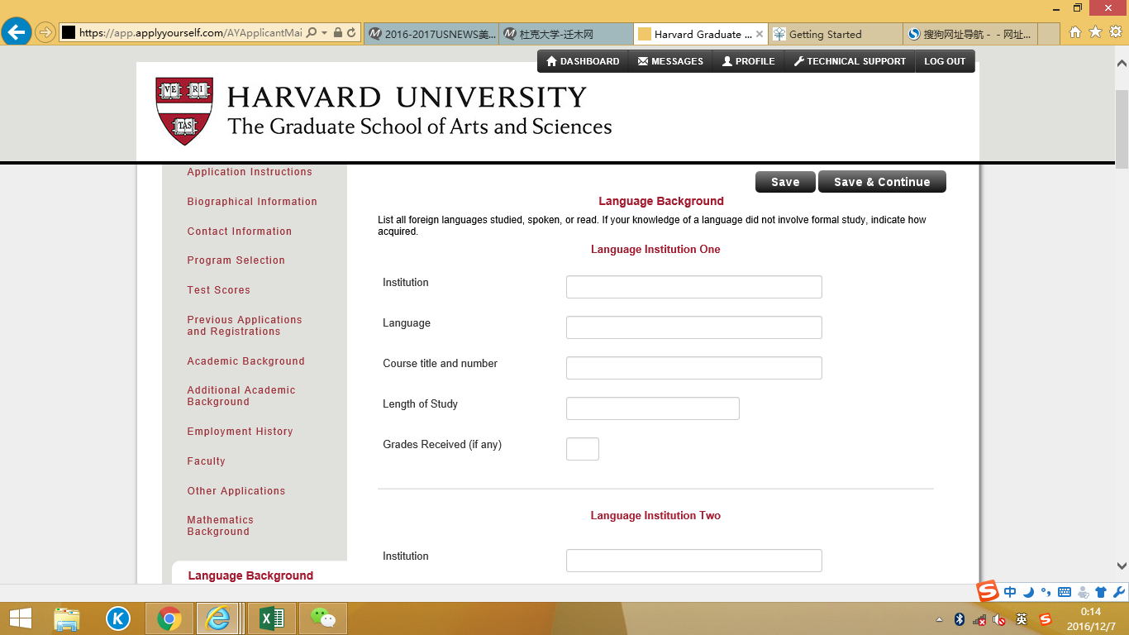Screen dimensions: 1129x635
Task: Click Internet Explorer on the taskbar
Action: (x=219, y=618)
